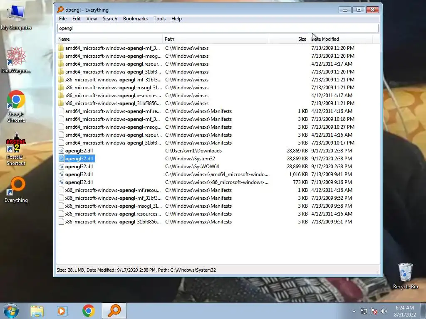Open the Help menu
This screenshot has height=319, width=426.
(x=176, y=19)
